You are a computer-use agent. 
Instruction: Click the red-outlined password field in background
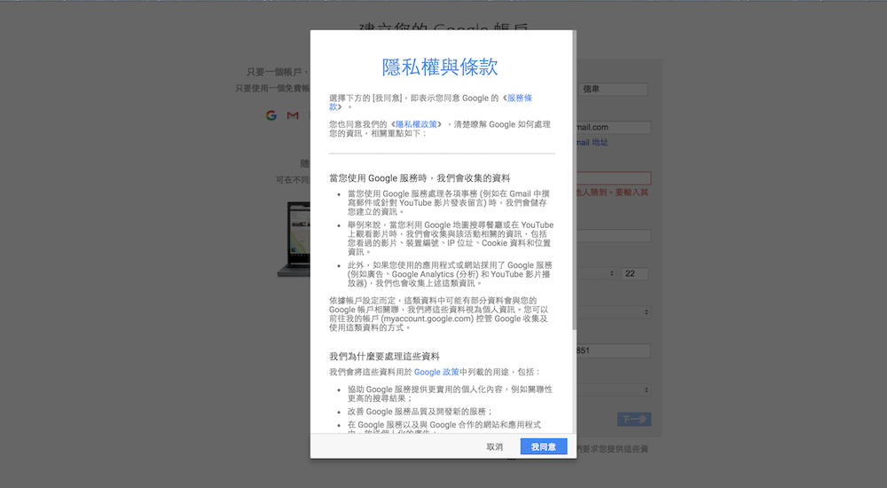[614, 178]
